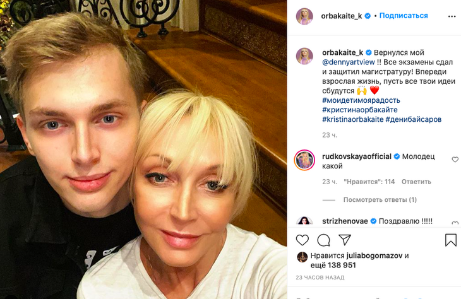The height and width of the screenshot is (299, 461).
Task: Click orbakaite_k avatar beside the caption
Action: (x=304, y=56)
